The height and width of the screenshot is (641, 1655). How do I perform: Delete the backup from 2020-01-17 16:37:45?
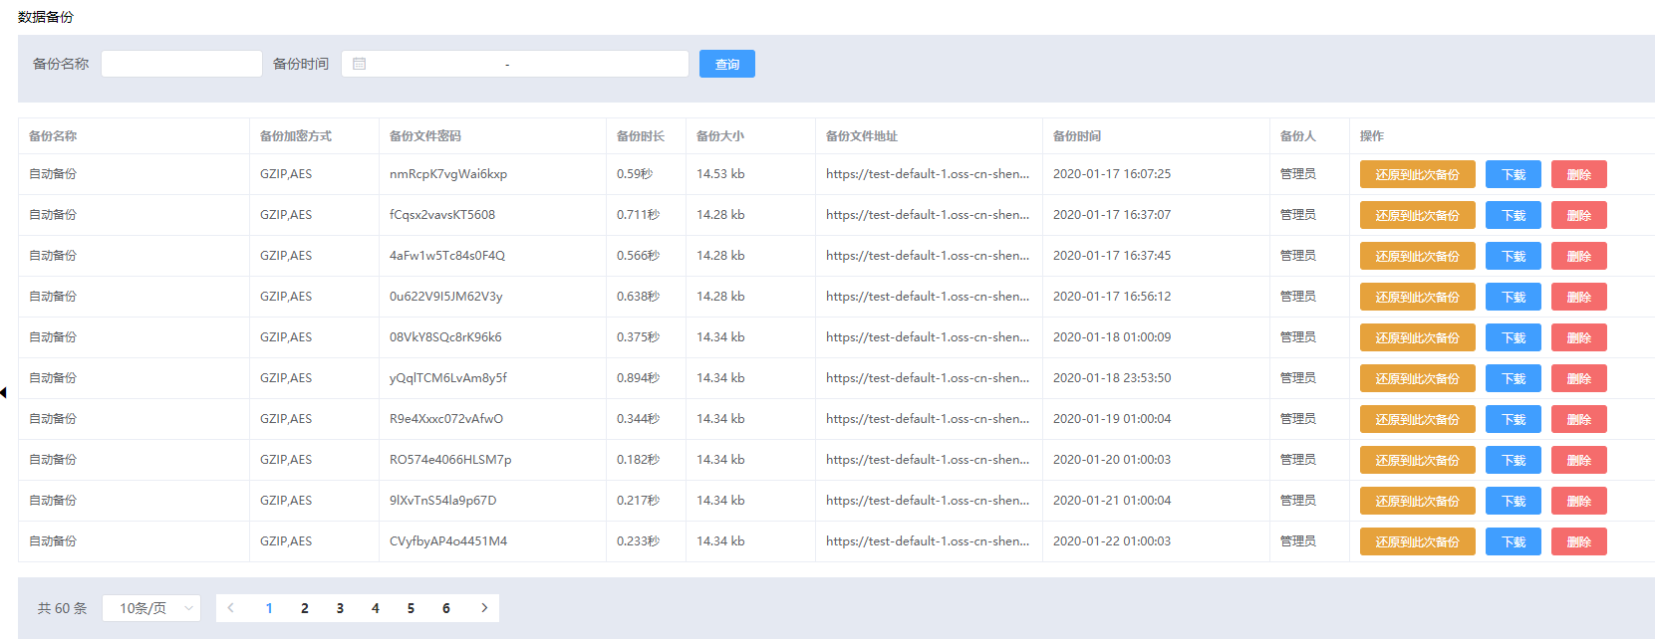(1578, 256)
